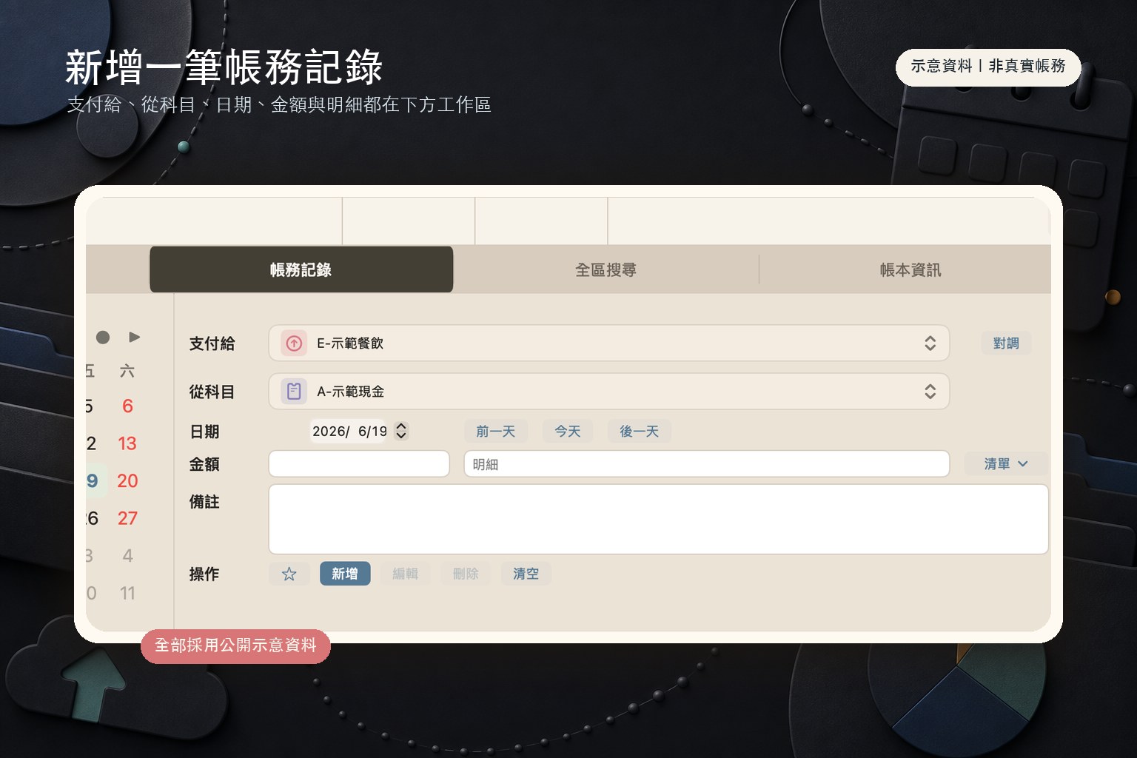Click the calendar today dot icon
The width and height of the screenshot is (1137, 758).
[103, 338]
